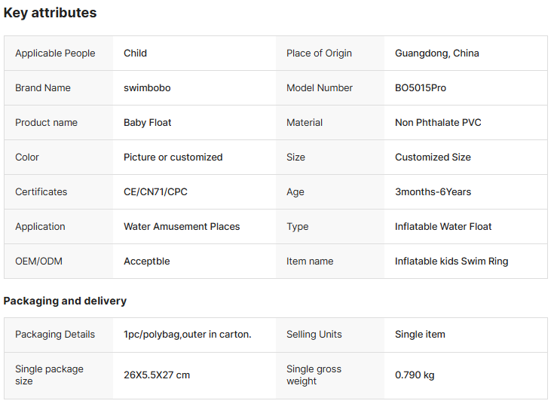Click the certificates value 'CE/CN71/CPC'
Screen dimensions: 554x410
(x=155, y=192)
